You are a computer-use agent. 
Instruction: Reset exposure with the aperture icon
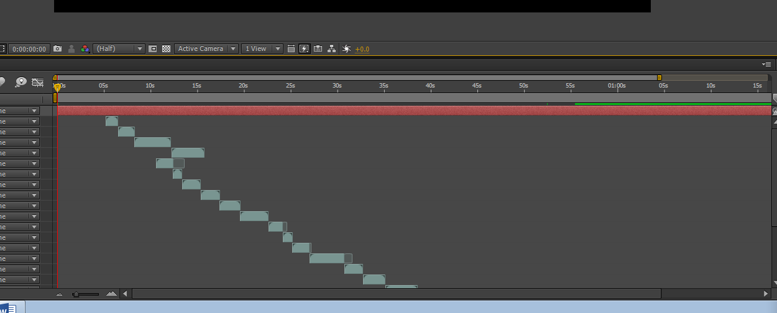pyautogui.click(x=346, y=48)
